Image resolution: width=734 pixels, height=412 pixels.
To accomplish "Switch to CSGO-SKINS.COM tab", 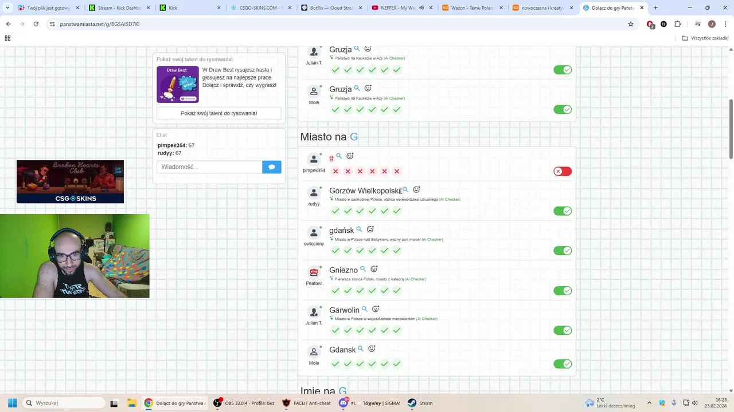I will 261,8.
